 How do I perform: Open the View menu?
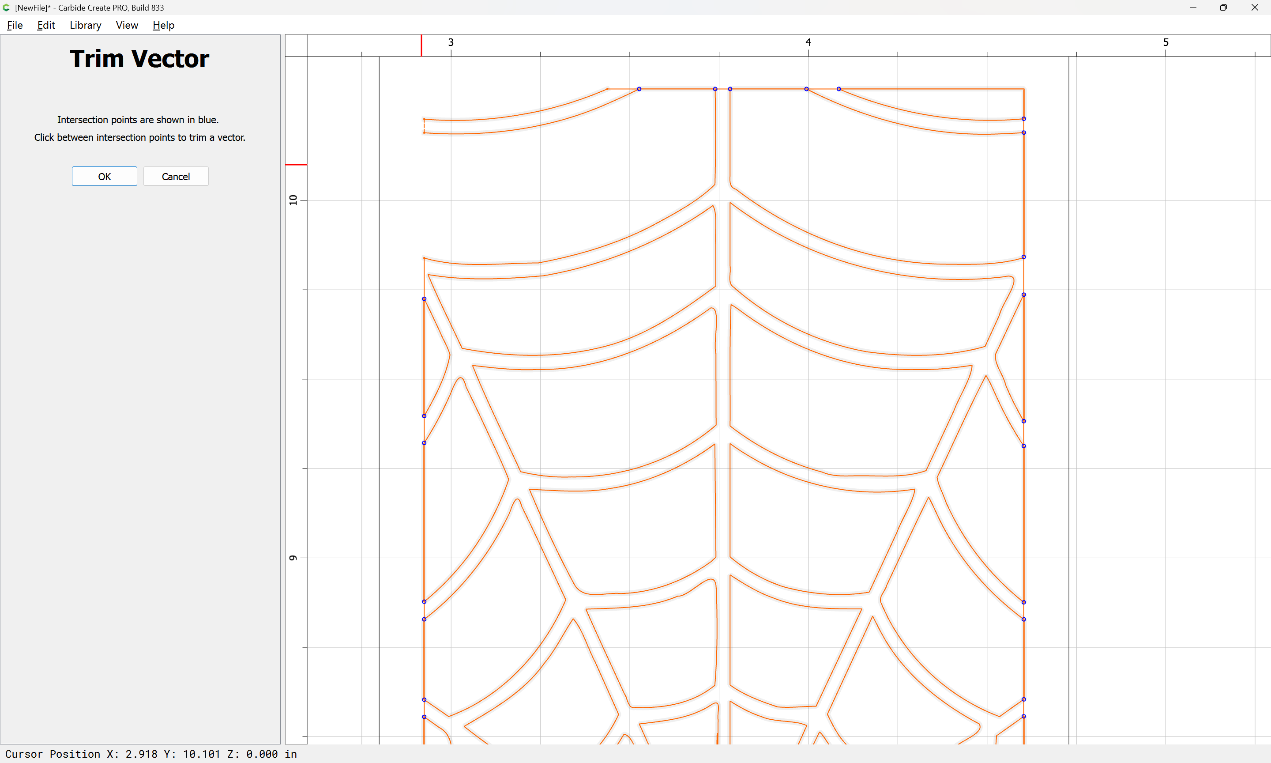point(126,25)
